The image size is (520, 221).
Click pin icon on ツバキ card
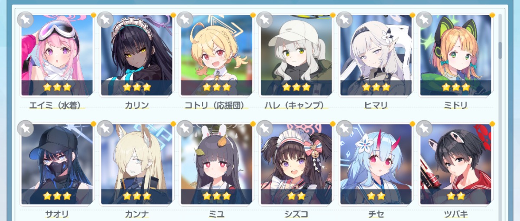[x=424, y=128]
